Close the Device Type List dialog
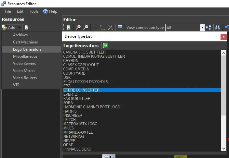 pyautogui.click(x=223, y=37)
